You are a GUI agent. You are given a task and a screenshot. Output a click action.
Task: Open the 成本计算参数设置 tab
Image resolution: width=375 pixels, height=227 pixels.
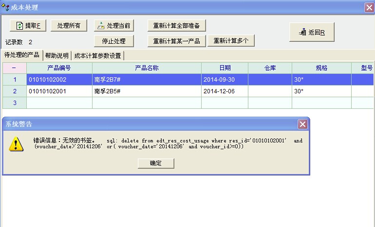point(97,55)
